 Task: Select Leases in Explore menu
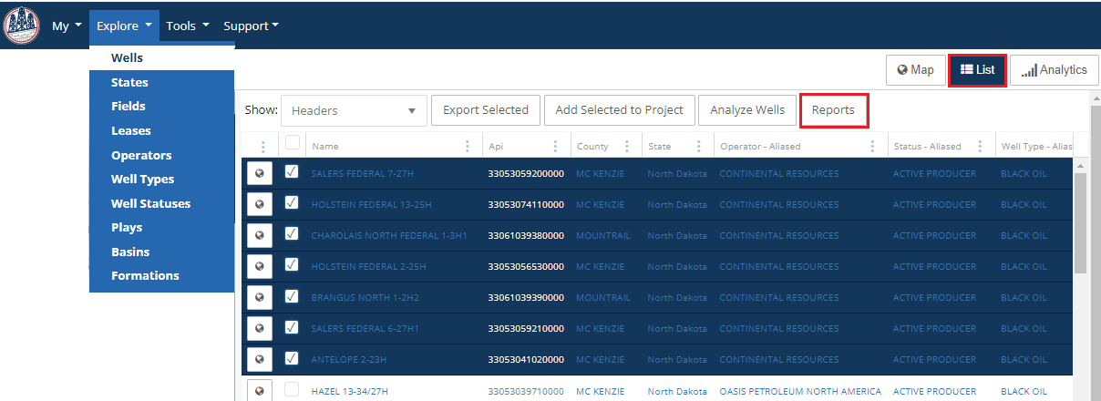161,130
